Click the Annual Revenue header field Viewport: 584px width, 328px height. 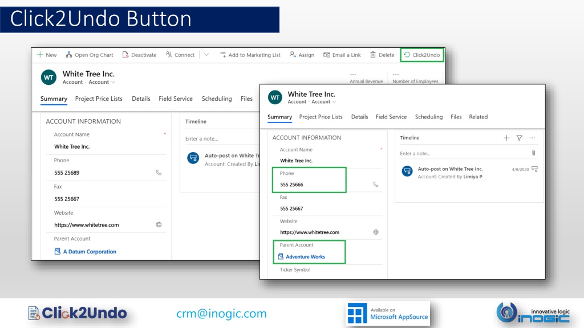(x=366, y=78)
